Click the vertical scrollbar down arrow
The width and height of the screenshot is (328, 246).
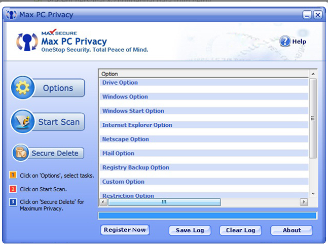(313, 193)
